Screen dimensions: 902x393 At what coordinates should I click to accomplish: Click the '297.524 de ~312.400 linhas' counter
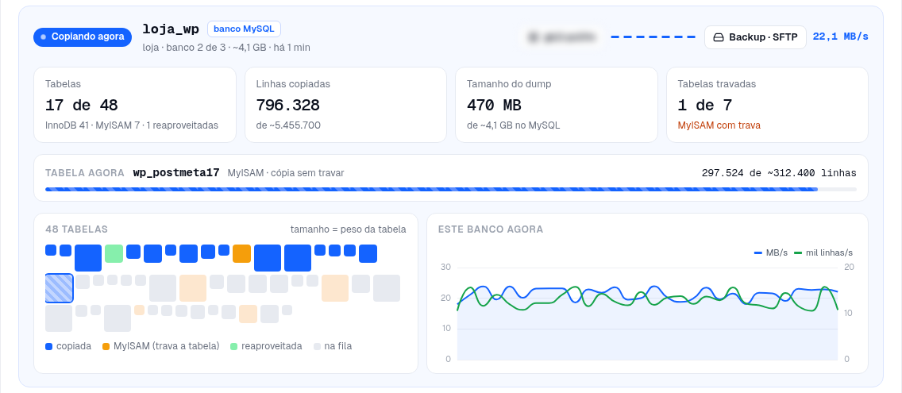(779, 172)
